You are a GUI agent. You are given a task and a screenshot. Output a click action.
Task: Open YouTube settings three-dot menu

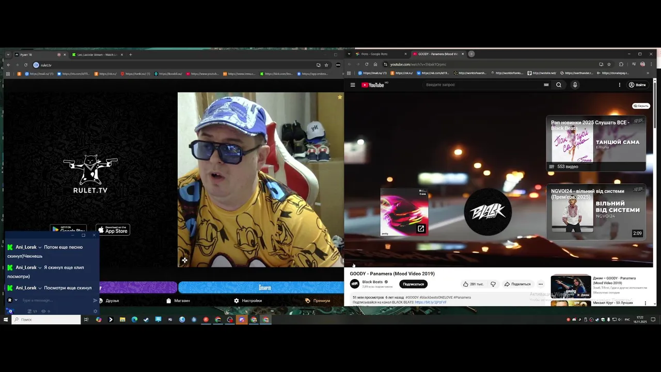pos(620,85)
